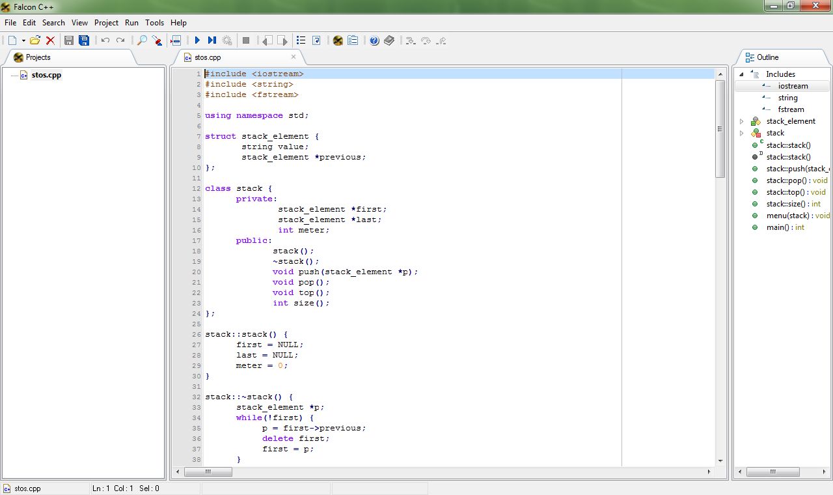Open find and replace
The width and height of the screenshot is (833, 495).
point(157,40)
